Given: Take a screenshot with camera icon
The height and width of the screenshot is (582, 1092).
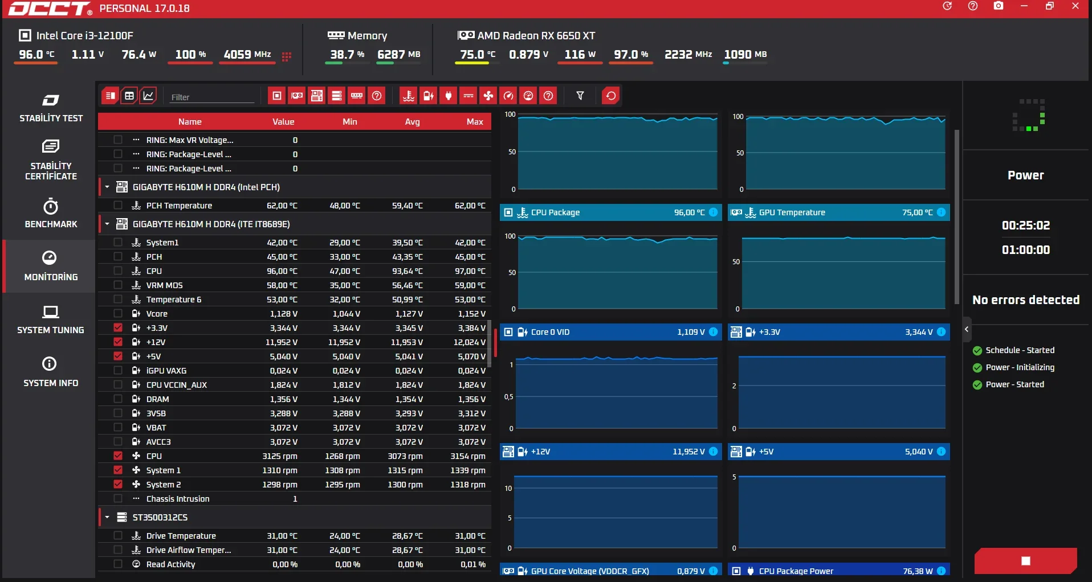Looking at the screenshot, I should click(x=999, y=6).
